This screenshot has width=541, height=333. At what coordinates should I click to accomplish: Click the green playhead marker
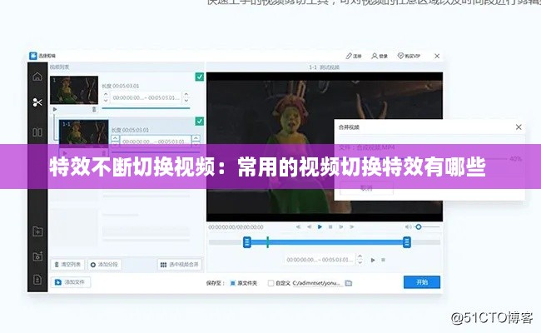point(267,242)
